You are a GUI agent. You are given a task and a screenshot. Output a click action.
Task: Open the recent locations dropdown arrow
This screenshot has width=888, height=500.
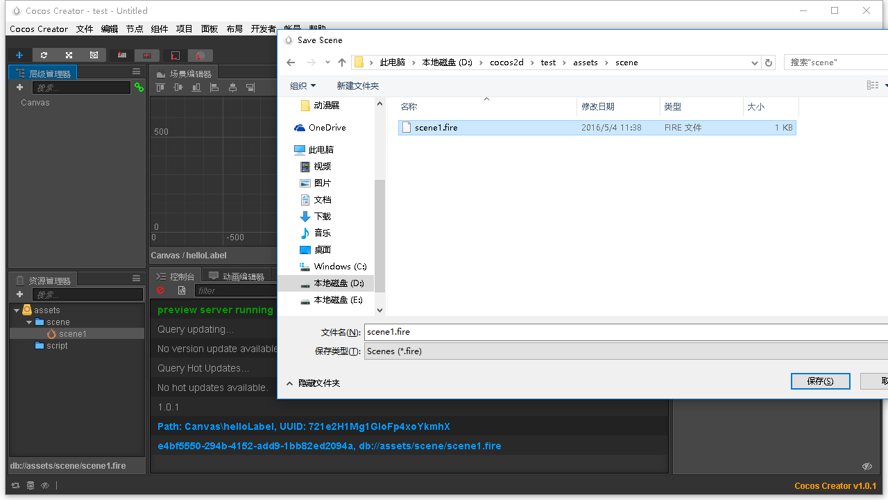coord(328,62)
